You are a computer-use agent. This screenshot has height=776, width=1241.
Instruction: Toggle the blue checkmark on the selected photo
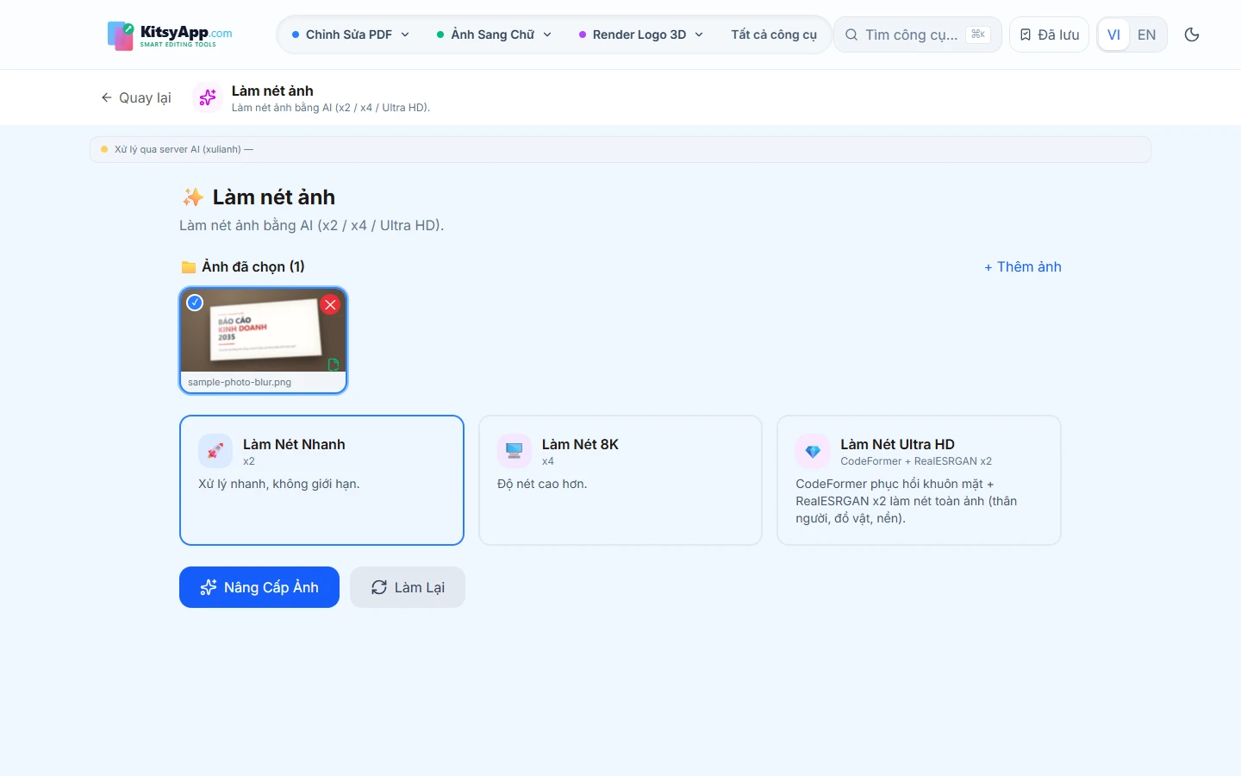pyautogui.click(x=196, y=303)
